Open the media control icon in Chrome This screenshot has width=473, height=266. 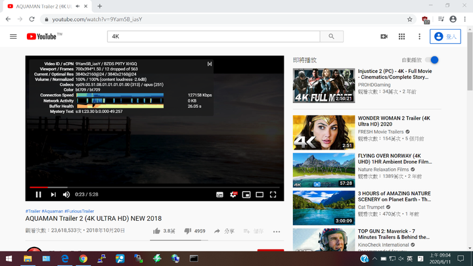point(441,19)
